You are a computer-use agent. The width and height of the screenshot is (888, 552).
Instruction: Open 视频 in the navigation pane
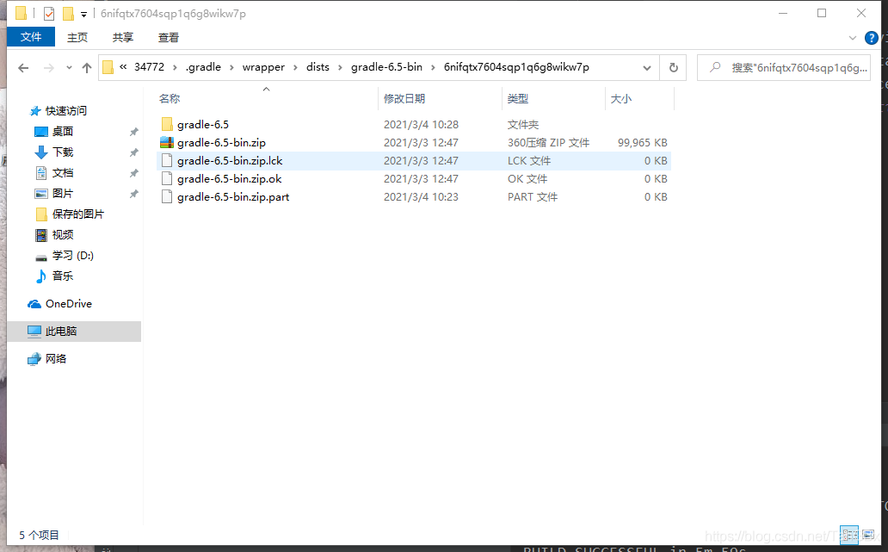coord(62,234)
